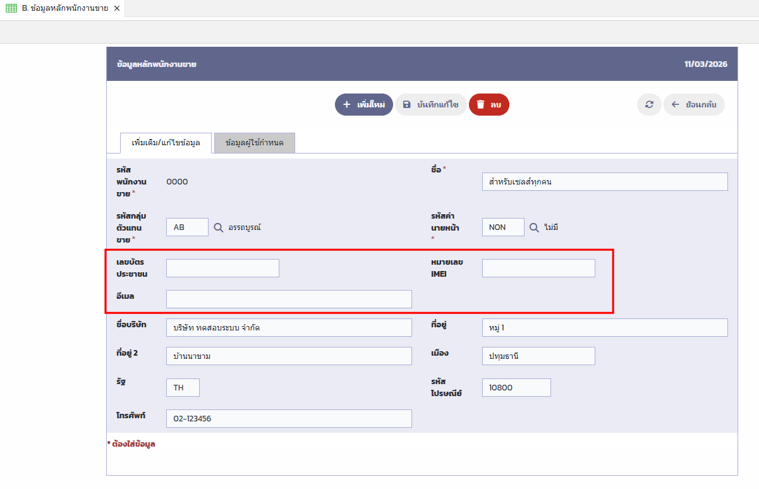Image resolution: width=759 pixels, height=489 pixels.
Task: Click the ชื่อ name input field
Action: point(604,182)
